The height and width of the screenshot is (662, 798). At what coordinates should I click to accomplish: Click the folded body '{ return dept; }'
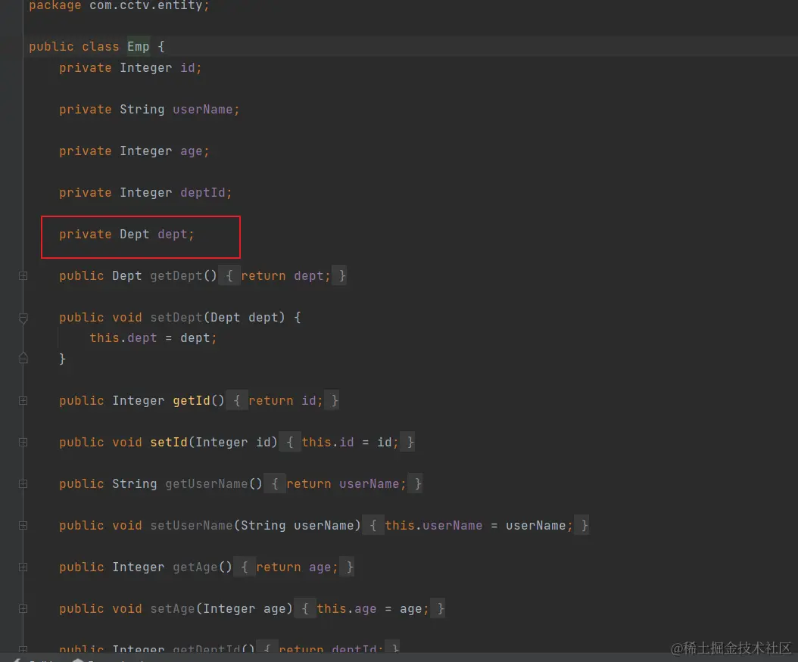pyautogui.click(x=282, y=276)
